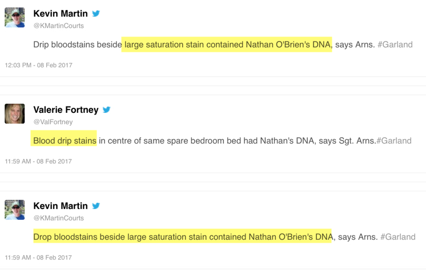Open the 11:59 AM timestamp on the bottom tweet
Screen dimensions: 426x274
38,257
